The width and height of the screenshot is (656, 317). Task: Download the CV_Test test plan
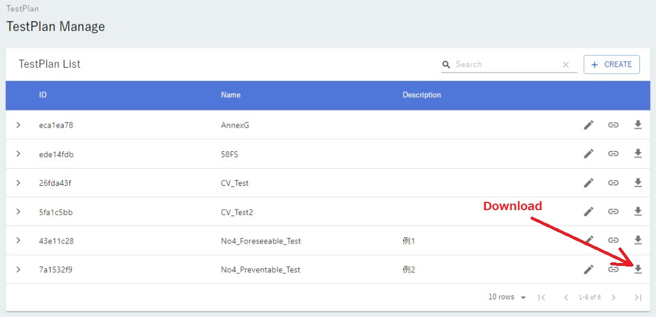(638, 183)
